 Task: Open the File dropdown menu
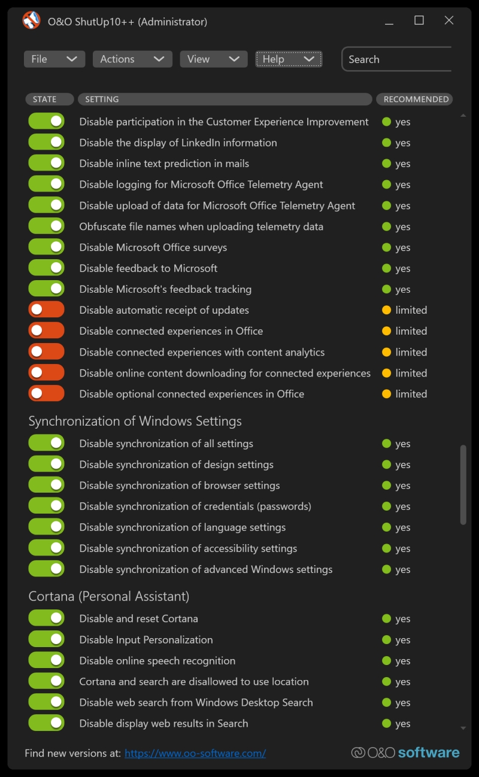[54, 59]
